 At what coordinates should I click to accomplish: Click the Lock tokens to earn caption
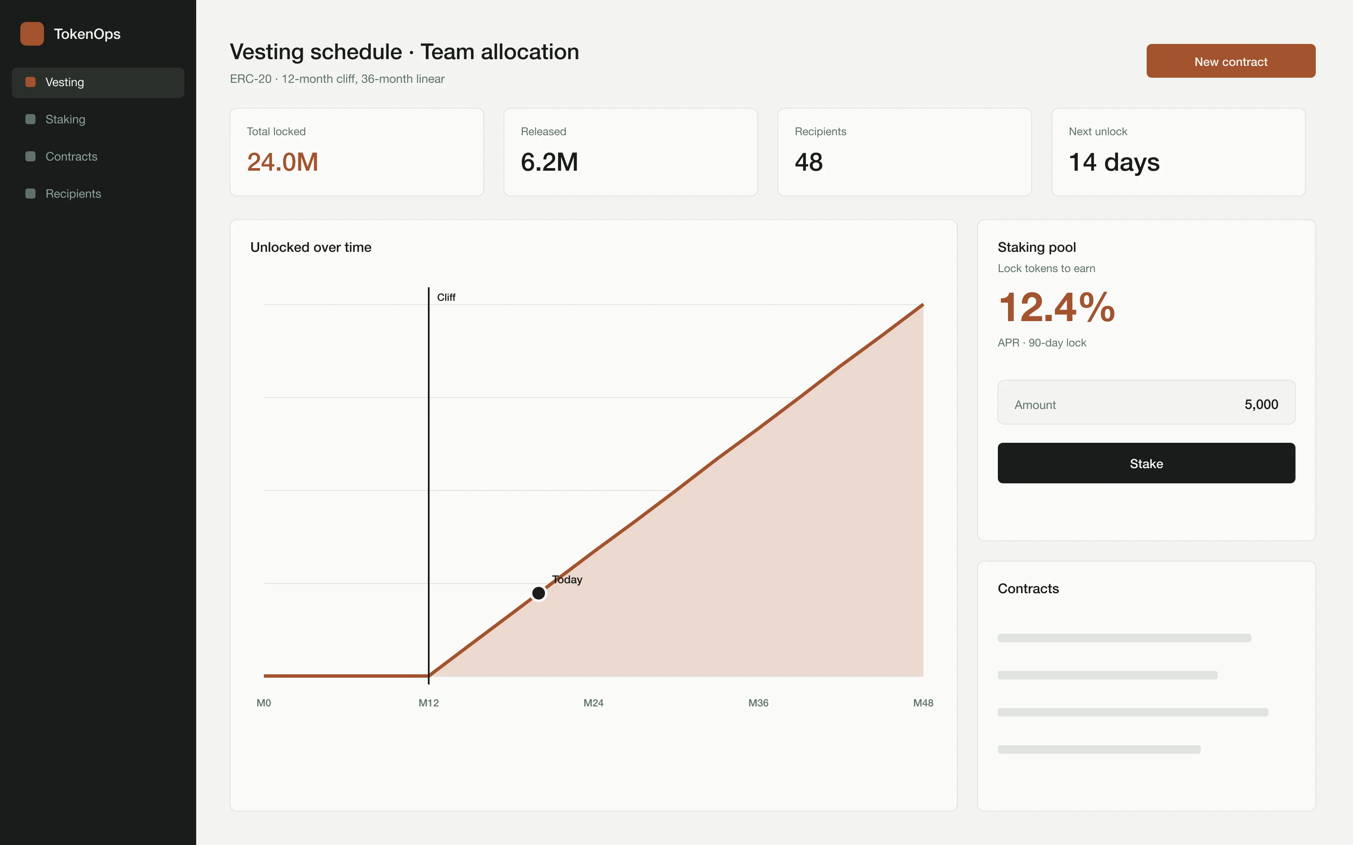[1046, 268]
